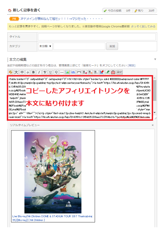Image resolution: width=168 pixels, height=240 pixels.
Task: Click the text editor scroll down arrow
Action: [x=155, y=113]
